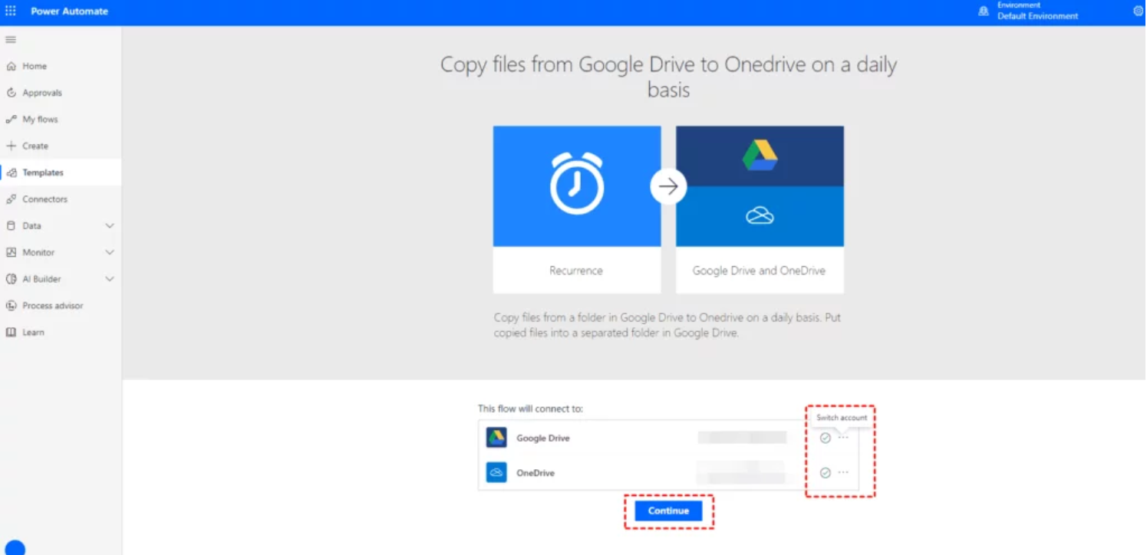Image resolution: width=1147 pixels, height=555 pixels.
Task: Open the chat bot bubble icon
Action: (x=15, y=547)
